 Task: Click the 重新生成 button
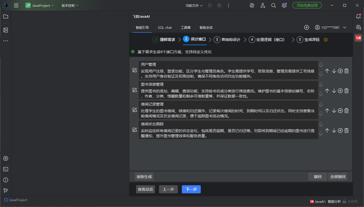[x=144, y=177]
